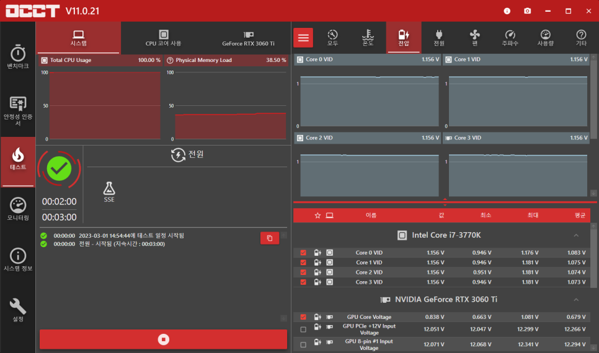Show other sensors question-mark category
This screenshot has height=353, width=599.
tap(581, 38)
